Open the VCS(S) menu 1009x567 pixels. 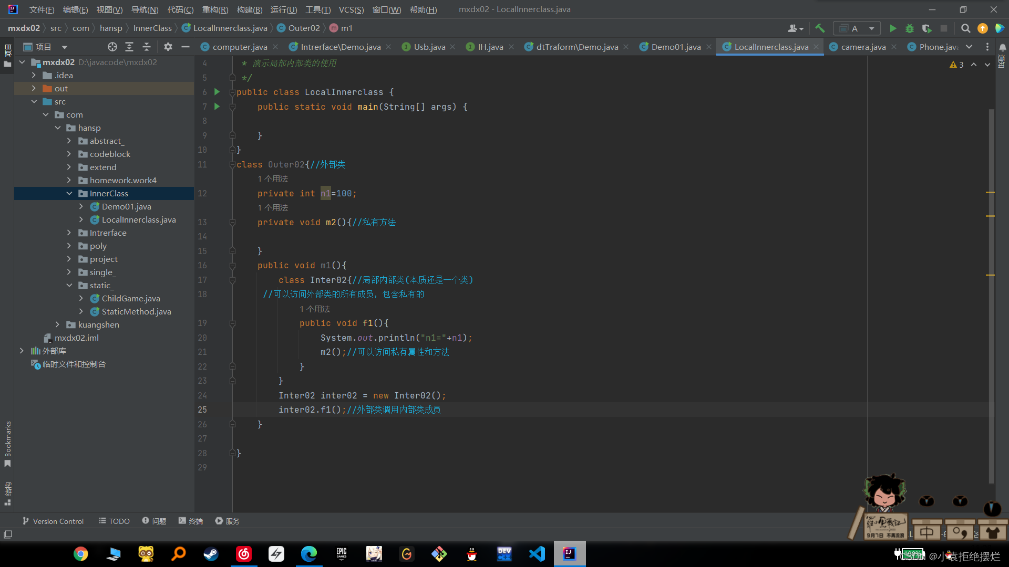(x=351, y=9)
